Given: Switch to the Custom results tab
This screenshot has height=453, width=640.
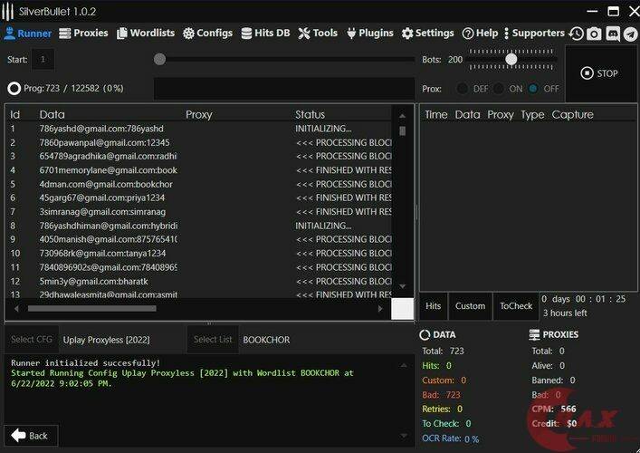Looking at the screenshot, I should (x=470, y=306).
